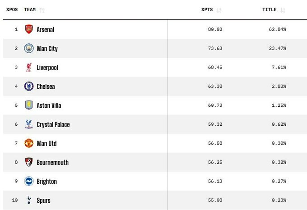Click the Spurs club crest
The image size is (307, 210).
[29, 200]
